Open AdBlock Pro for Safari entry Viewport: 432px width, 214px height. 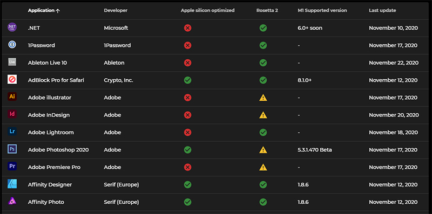pos(56,80)
